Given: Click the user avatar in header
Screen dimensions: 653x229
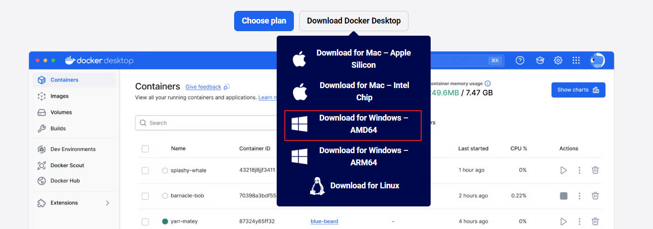Looking at the screenshot, I should tap(597, 61).
